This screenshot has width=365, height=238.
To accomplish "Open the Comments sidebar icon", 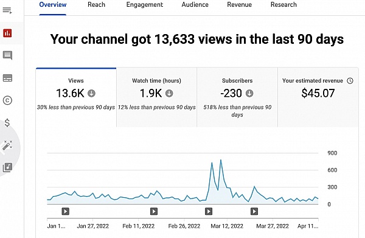I will [7, 55].
